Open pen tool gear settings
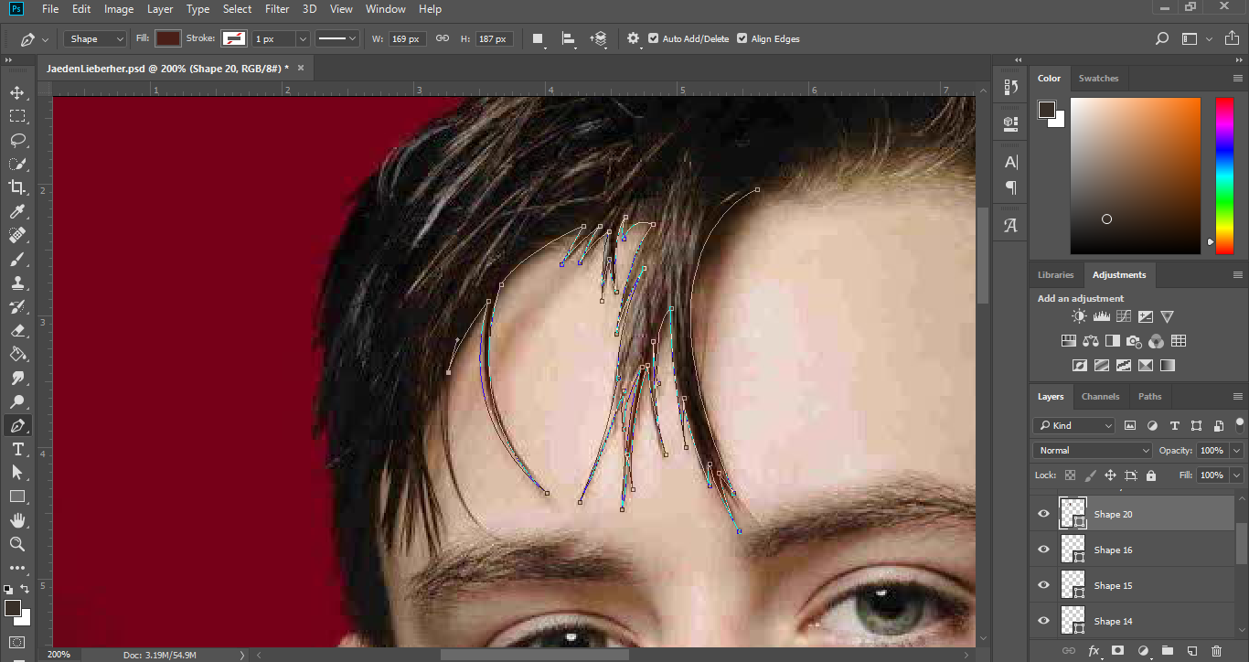The width and height of the screenshot is (1249, 662). click(633, 39)
